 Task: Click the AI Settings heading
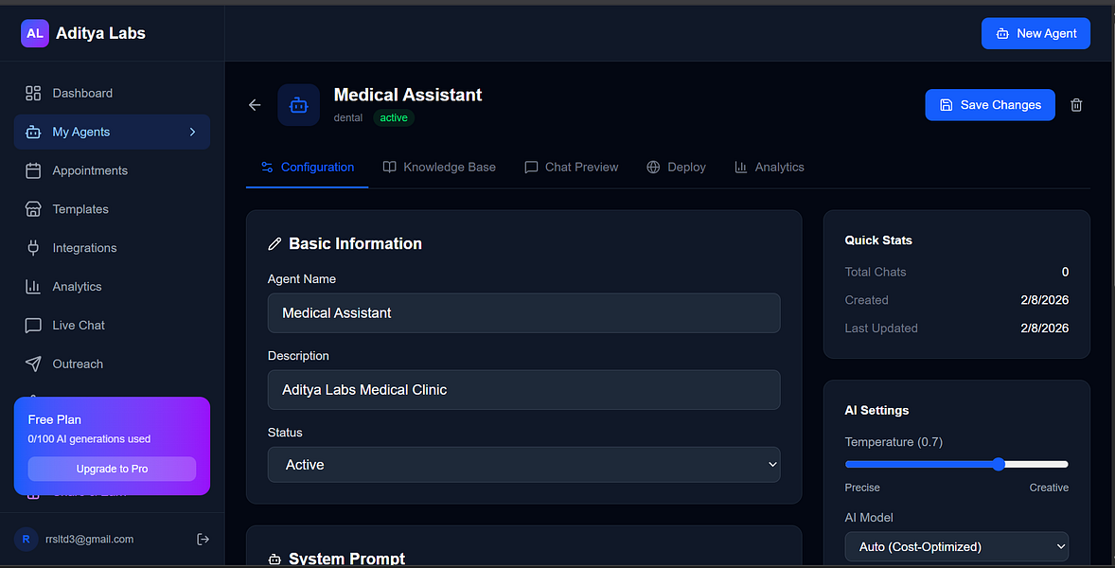point(876,410)
